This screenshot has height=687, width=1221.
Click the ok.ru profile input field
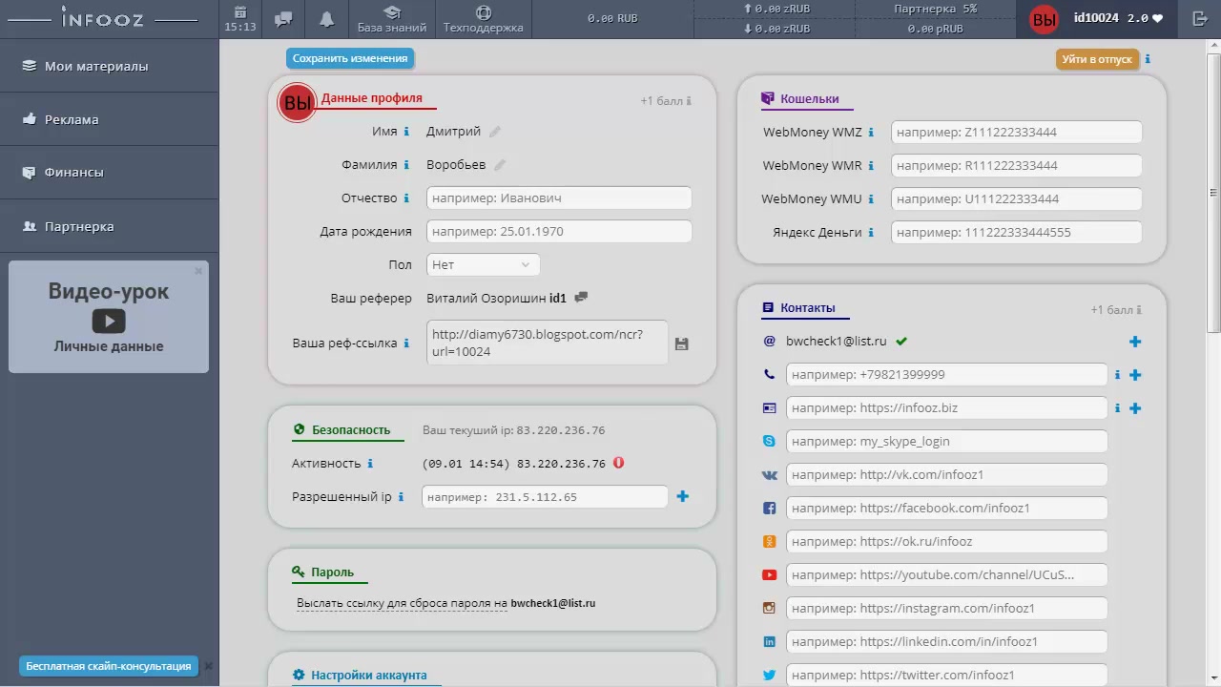(x=947, y=542)
